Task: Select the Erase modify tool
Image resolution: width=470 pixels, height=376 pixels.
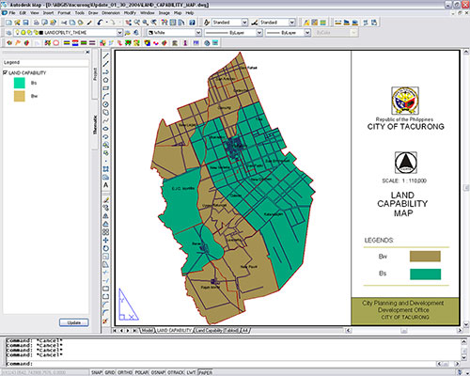Action: [x=106, y=199]
